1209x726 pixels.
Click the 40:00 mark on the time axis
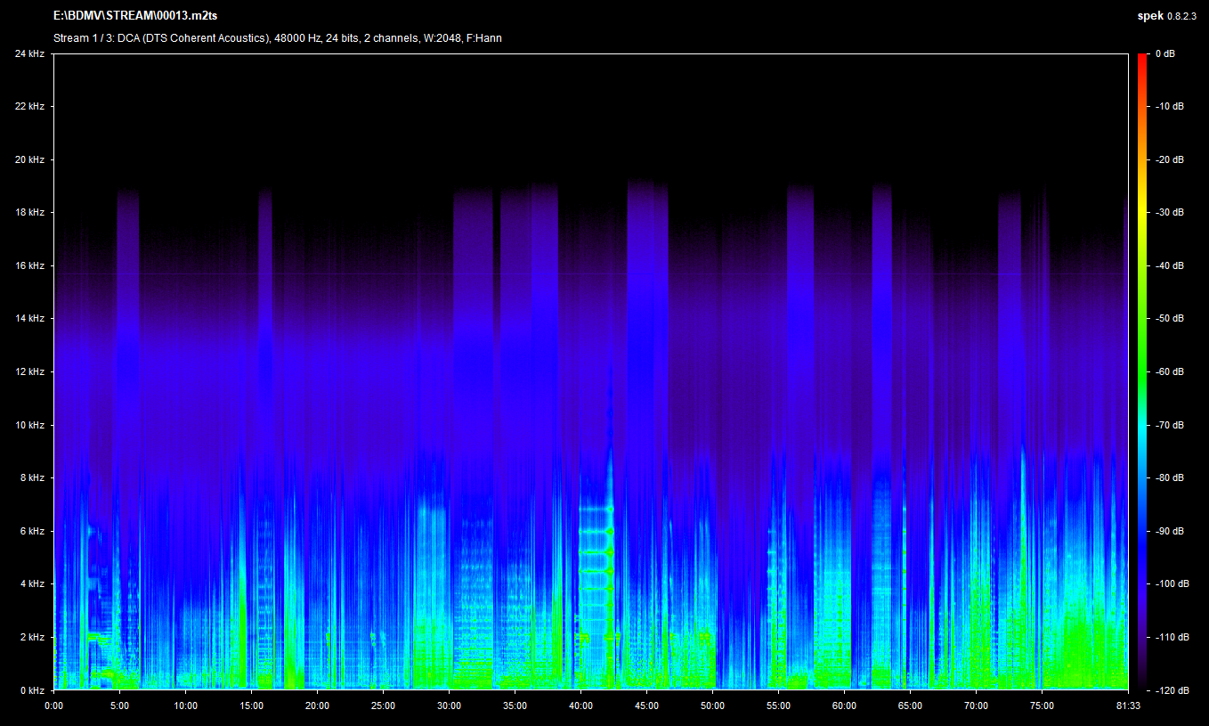pos(580,706)
